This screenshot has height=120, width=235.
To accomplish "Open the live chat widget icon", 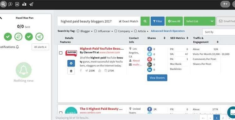I will pos(232,112).
